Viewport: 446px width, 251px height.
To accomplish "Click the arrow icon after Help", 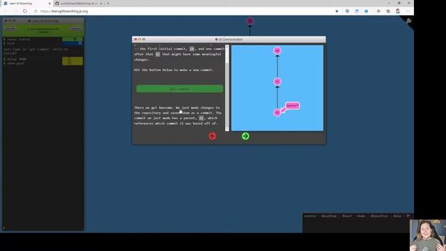I will tap(408, 215).
